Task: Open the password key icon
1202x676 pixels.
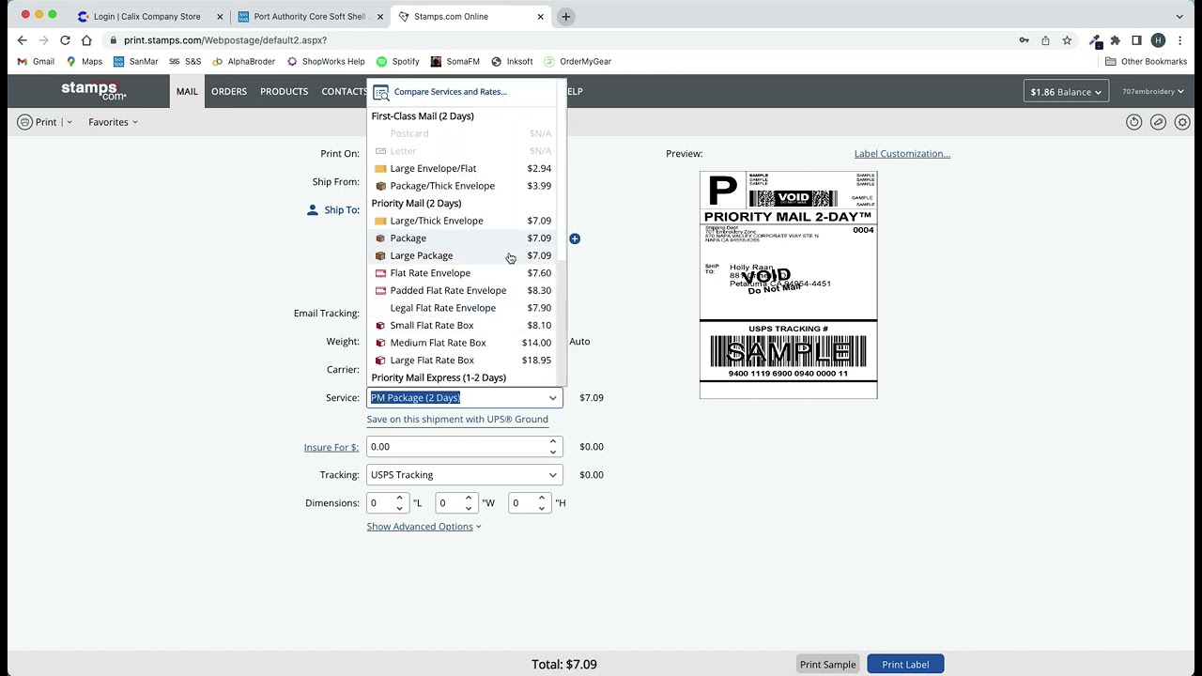Action: click(1024, 40)
